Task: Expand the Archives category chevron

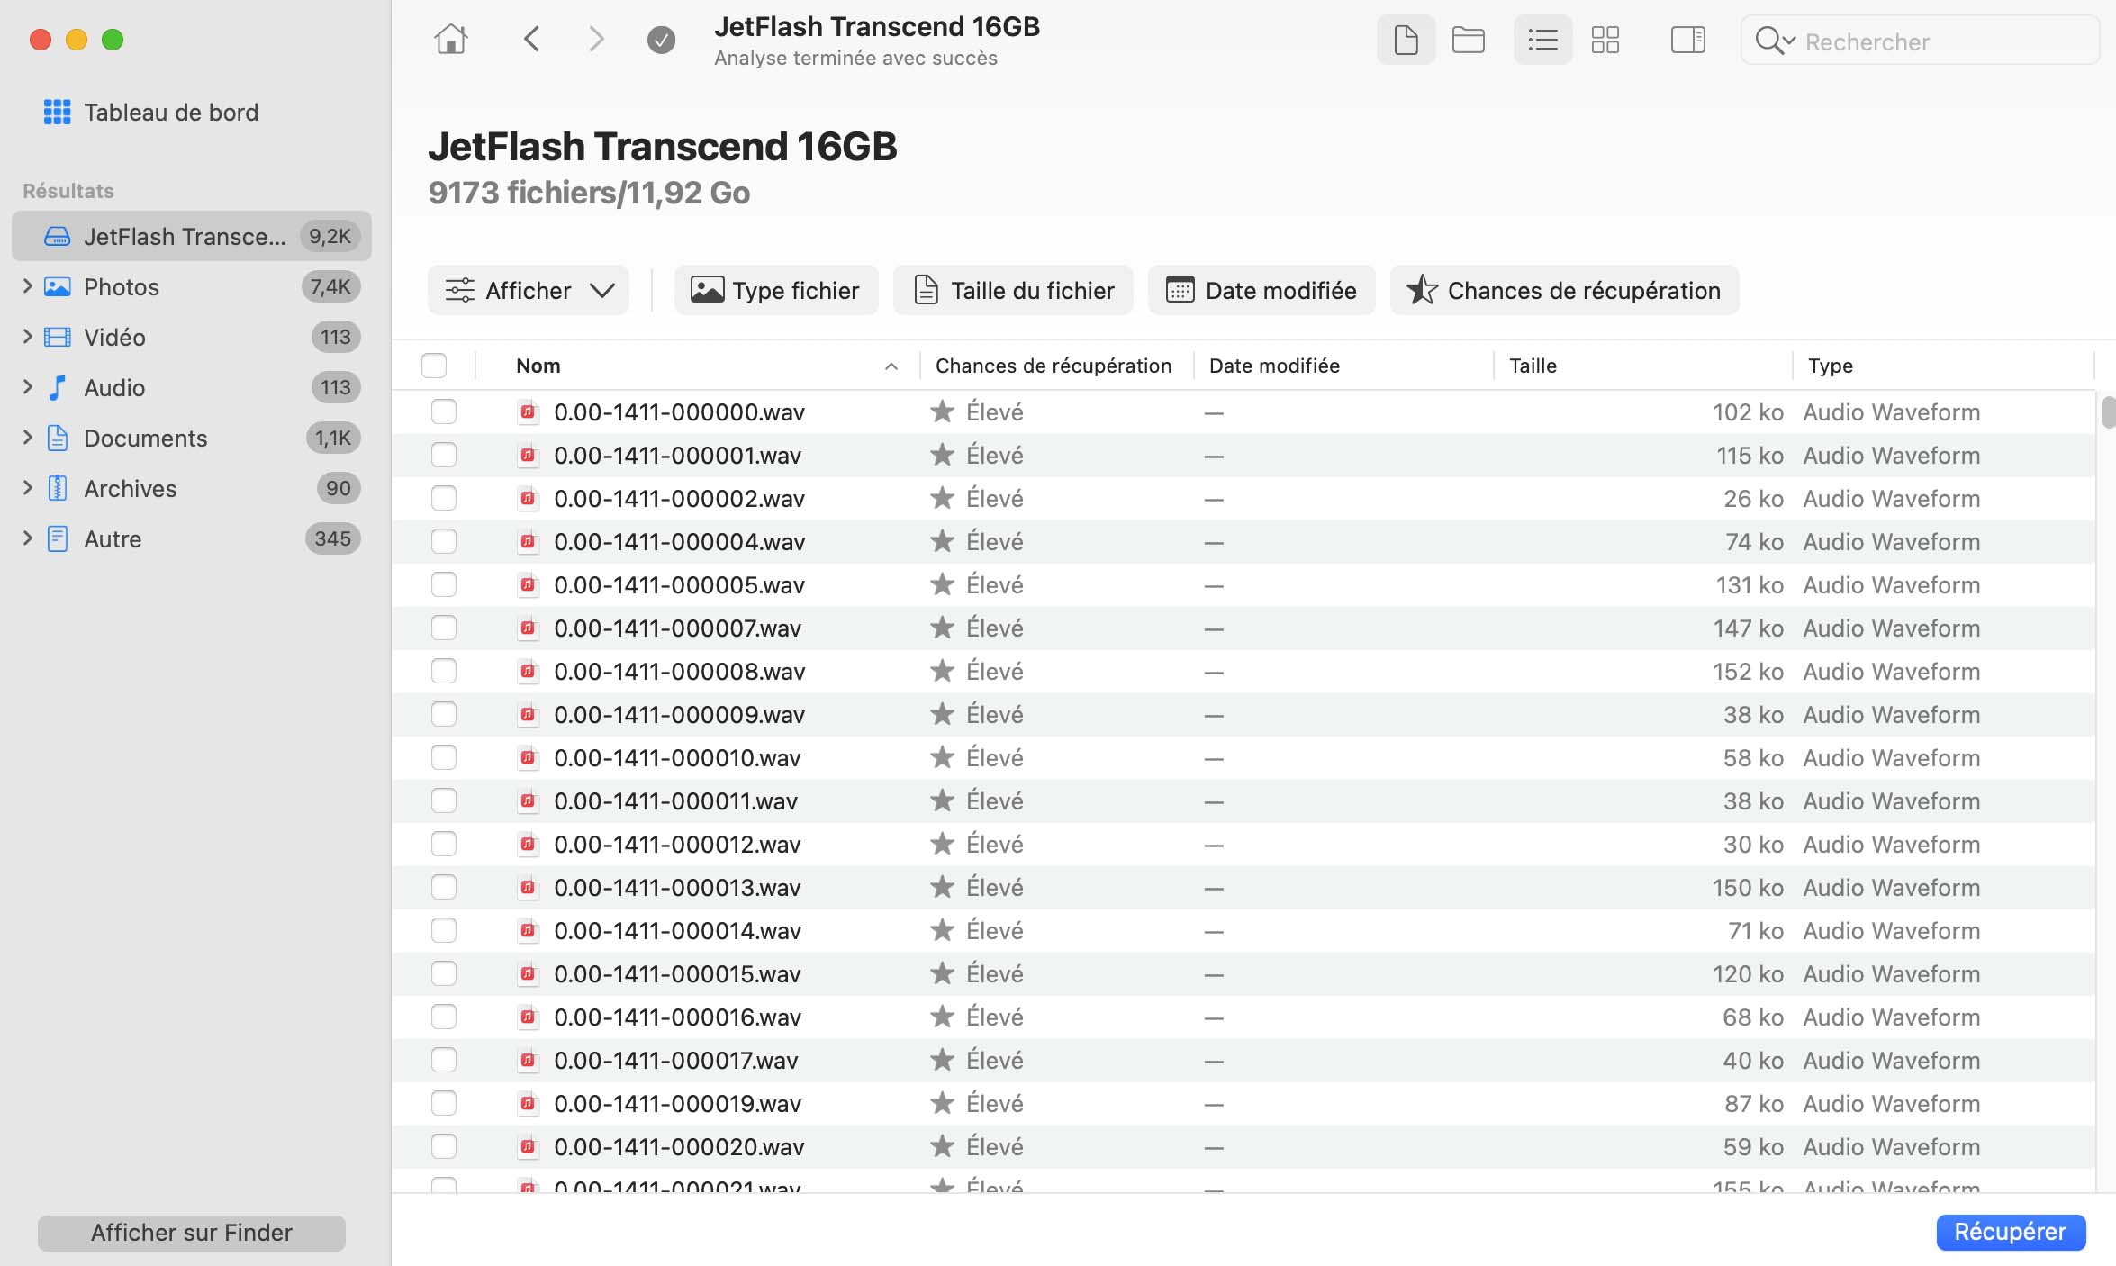Action: coord(27,488)
